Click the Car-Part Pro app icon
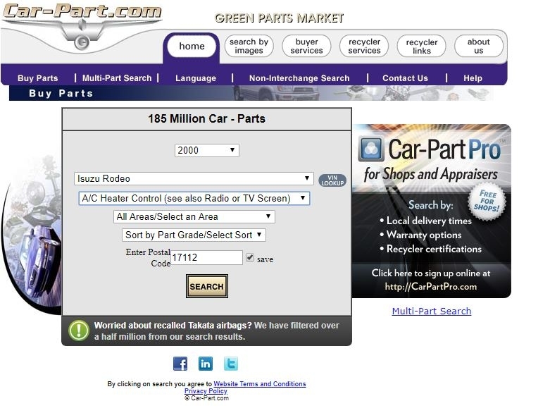 [370, 149]
